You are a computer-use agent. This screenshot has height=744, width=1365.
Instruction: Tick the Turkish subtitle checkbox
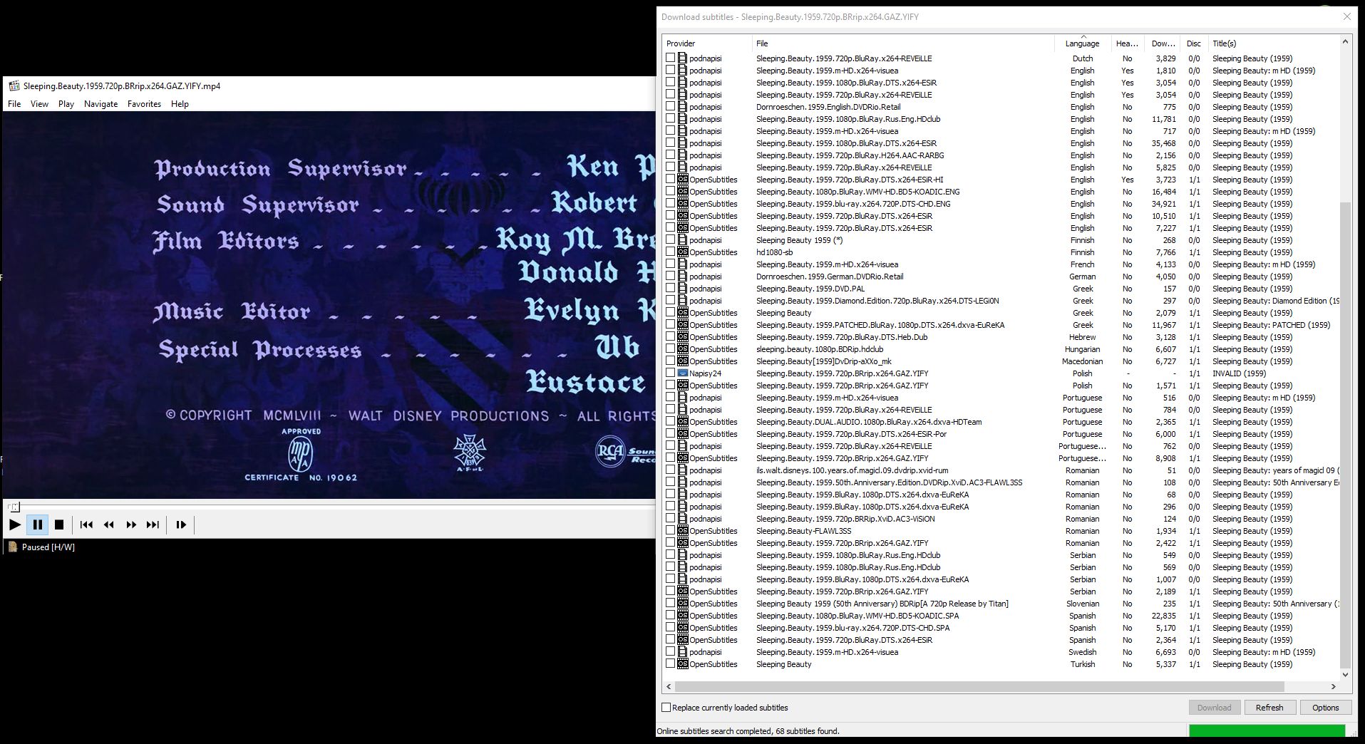[x=670, y=664]
